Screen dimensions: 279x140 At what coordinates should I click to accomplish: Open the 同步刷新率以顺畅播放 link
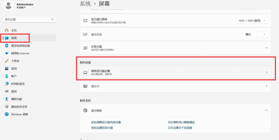tap(181, 122)
